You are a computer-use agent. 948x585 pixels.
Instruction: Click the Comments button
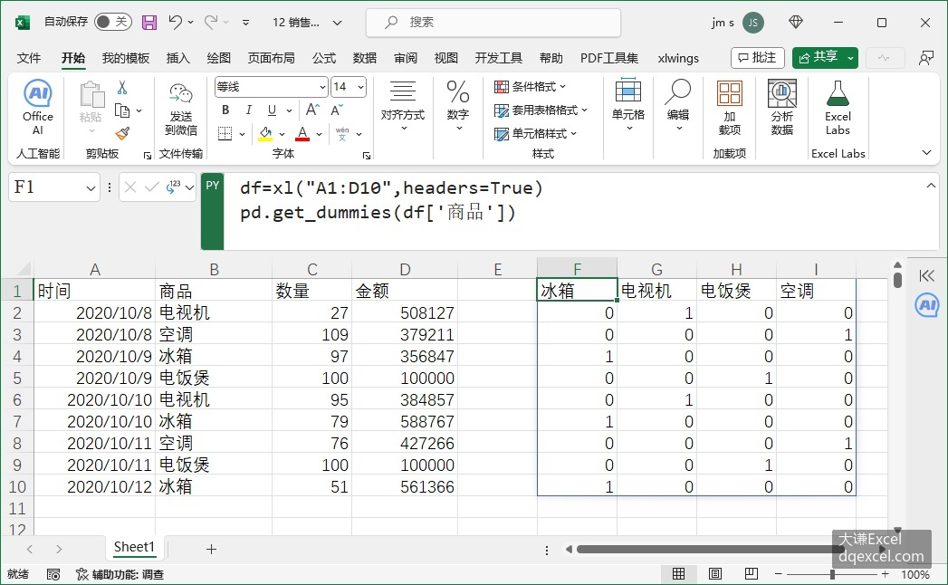(x=758, y=57)
